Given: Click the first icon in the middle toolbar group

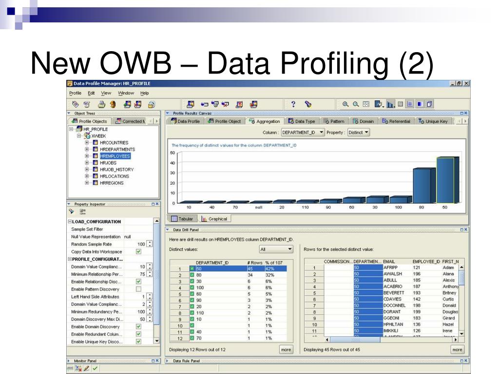Looking at the screenshot, I should (191, 104).
